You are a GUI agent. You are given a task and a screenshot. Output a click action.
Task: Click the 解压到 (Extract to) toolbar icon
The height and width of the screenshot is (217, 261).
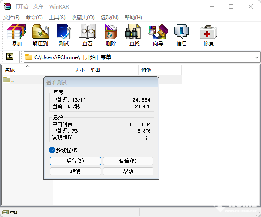pos(40,35)
